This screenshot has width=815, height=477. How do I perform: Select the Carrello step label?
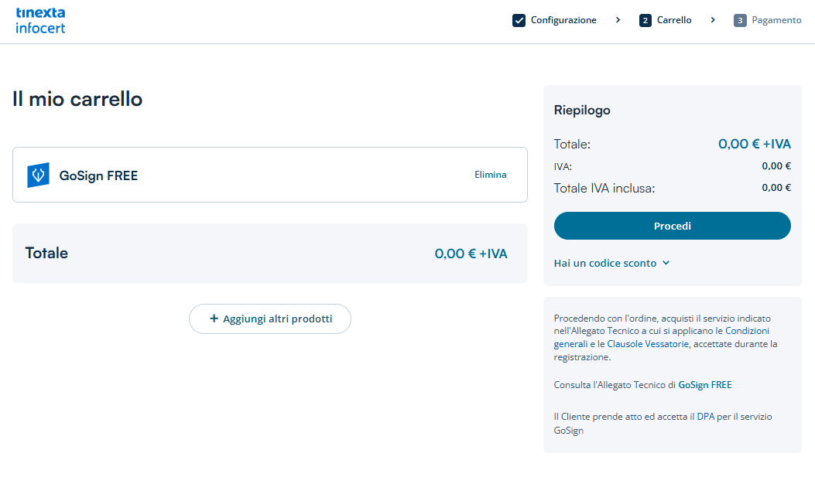click(674, 21)
